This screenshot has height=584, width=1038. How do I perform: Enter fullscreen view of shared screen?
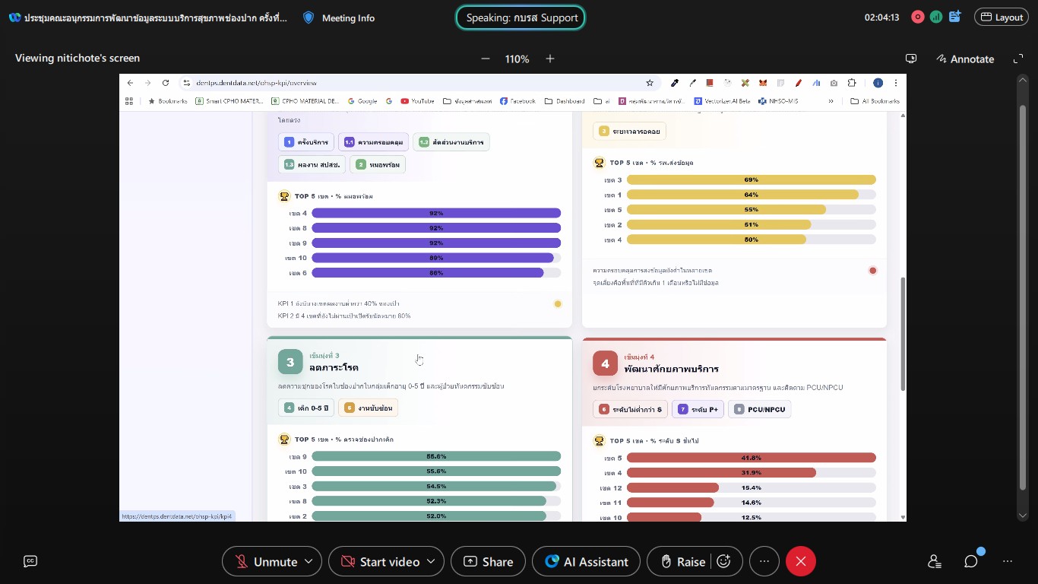coord(1018,59)
